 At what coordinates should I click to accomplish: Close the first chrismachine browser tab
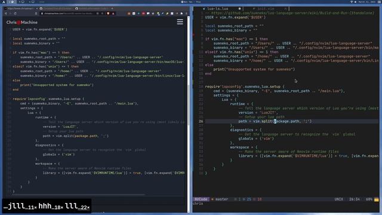coord(36,8)
